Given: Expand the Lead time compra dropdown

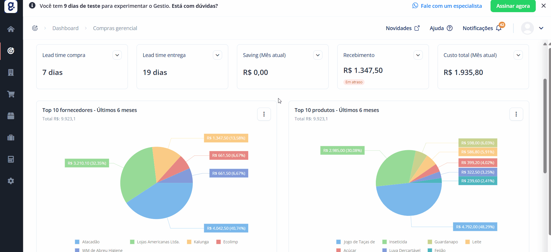Looking at the screenshot, I should click(x=117, y=55).
